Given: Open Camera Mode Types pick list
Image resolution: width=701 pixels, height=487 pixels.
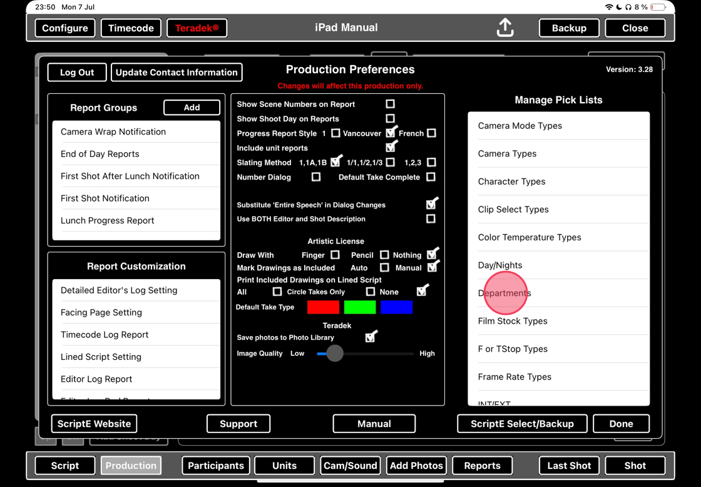Looking at the screenshot, I should (x=558, y=126).
